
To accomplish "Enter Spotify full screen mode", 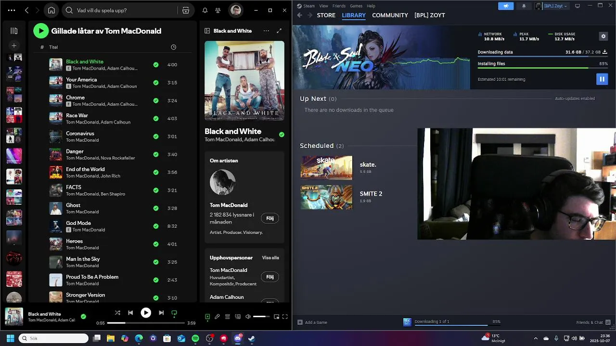I will click(x=285, y=317).
